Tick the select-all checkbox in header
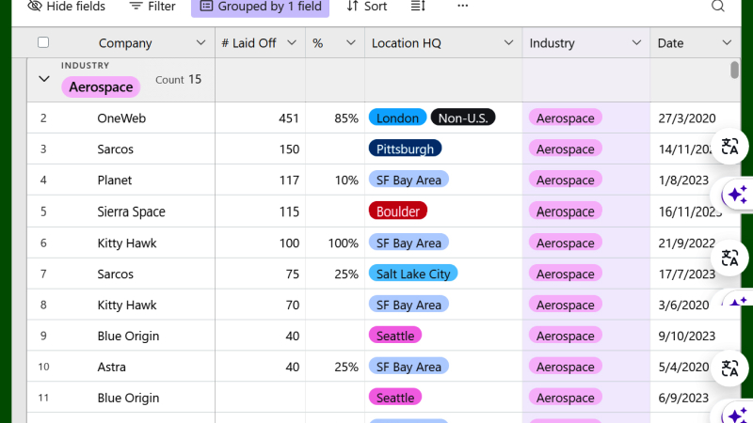This screenshot has height=423, width=753. pyautogui.click(x=43, y=42)
